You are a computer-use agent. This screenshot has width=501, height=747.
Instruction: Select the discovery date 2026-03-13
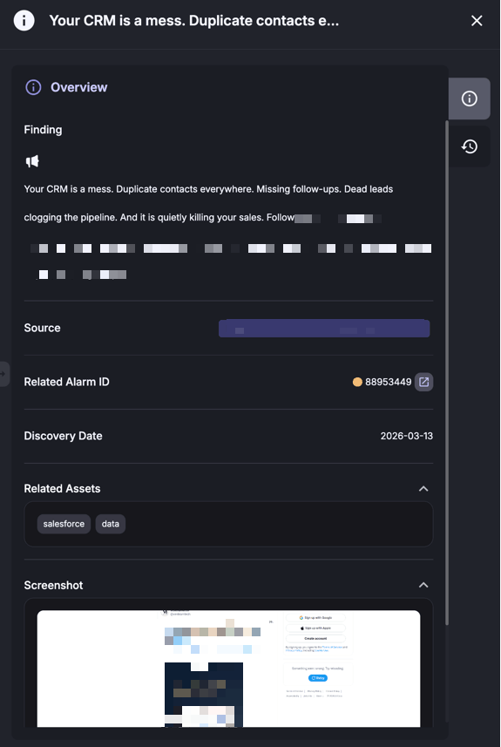coord(407,436)
